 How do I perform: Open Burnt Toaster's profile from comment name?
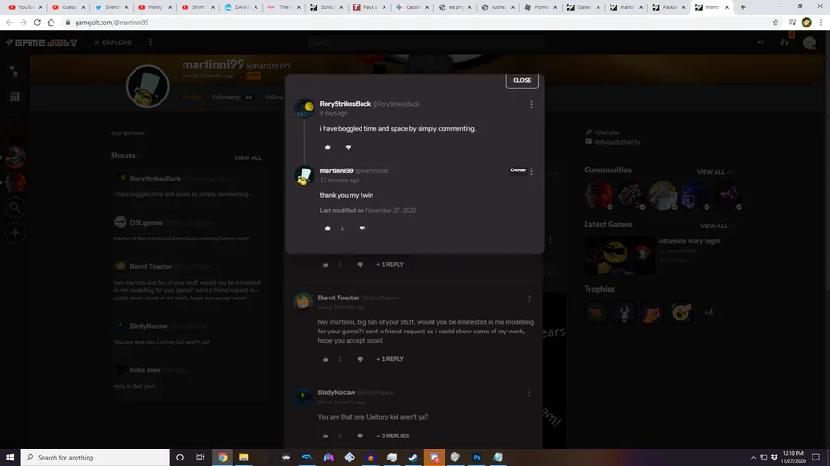[338, 297]
